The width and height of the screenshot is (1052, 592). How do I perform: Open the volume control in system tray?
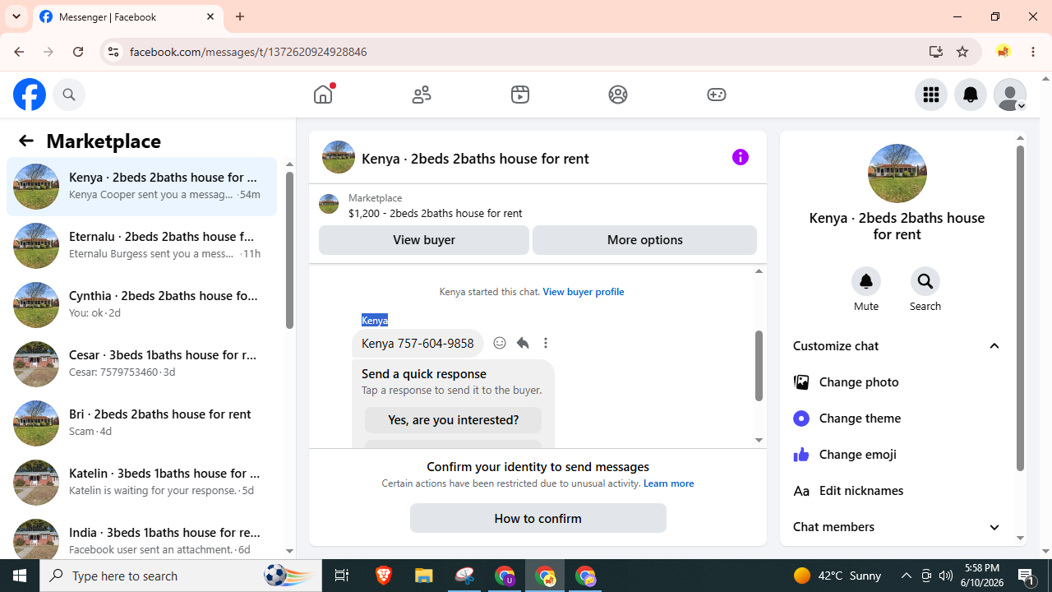click(x=946, y=576)
